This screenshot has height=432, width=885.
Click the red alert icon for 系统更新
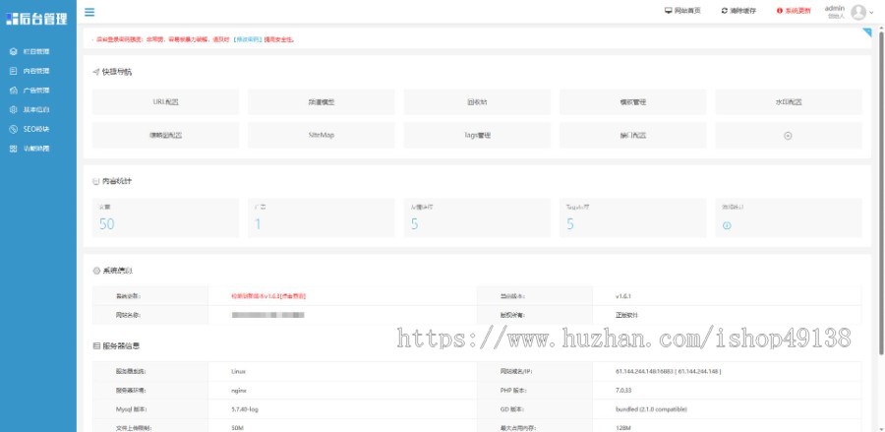pos(780,11)
